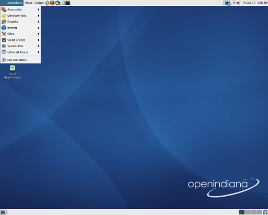Open the network status tray icon
This screenshot has width=268, height=215.
[228, 3]
